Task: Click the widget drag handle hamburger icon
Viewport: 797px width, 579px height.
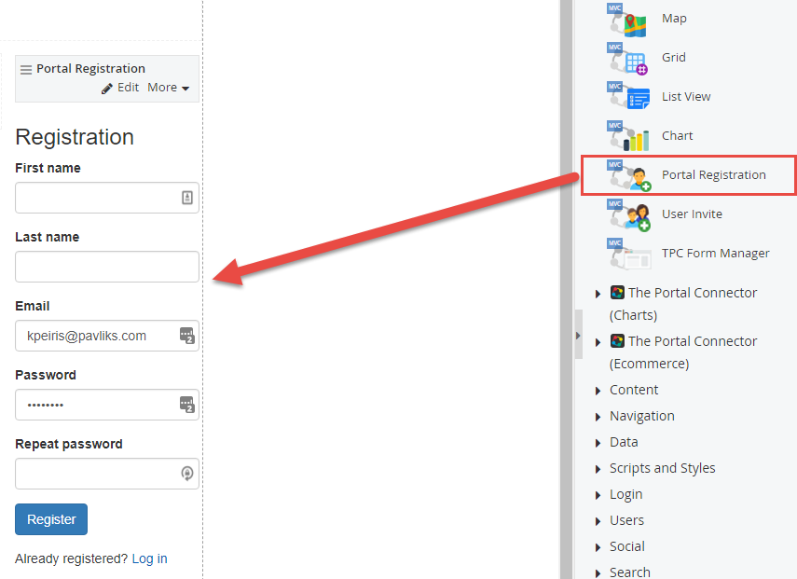Action: (26, 70)
